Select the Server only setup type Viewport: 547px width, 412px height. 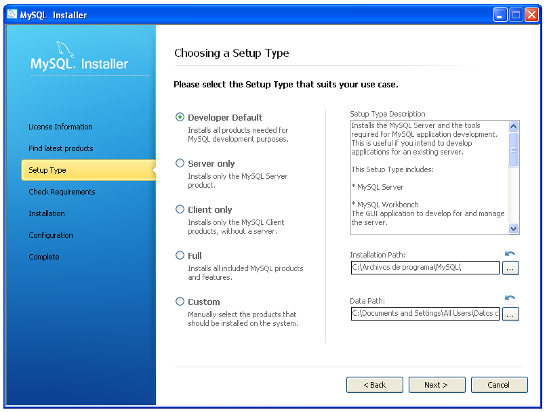pyautogui.click(x=180, y=163)
